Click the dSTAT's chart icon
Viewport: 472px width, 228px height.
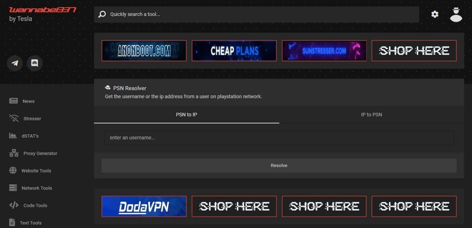tap(13, 136)
